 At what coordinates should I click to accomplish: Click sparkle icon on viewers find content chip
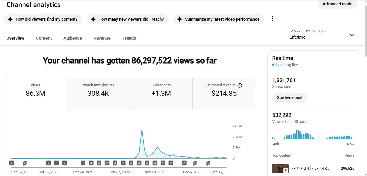coord(10,19)
